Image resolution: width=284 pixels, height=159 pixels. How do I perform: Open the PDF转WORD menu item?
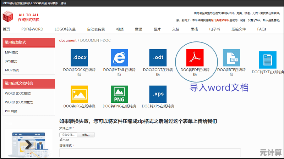(x=32, y=29)
